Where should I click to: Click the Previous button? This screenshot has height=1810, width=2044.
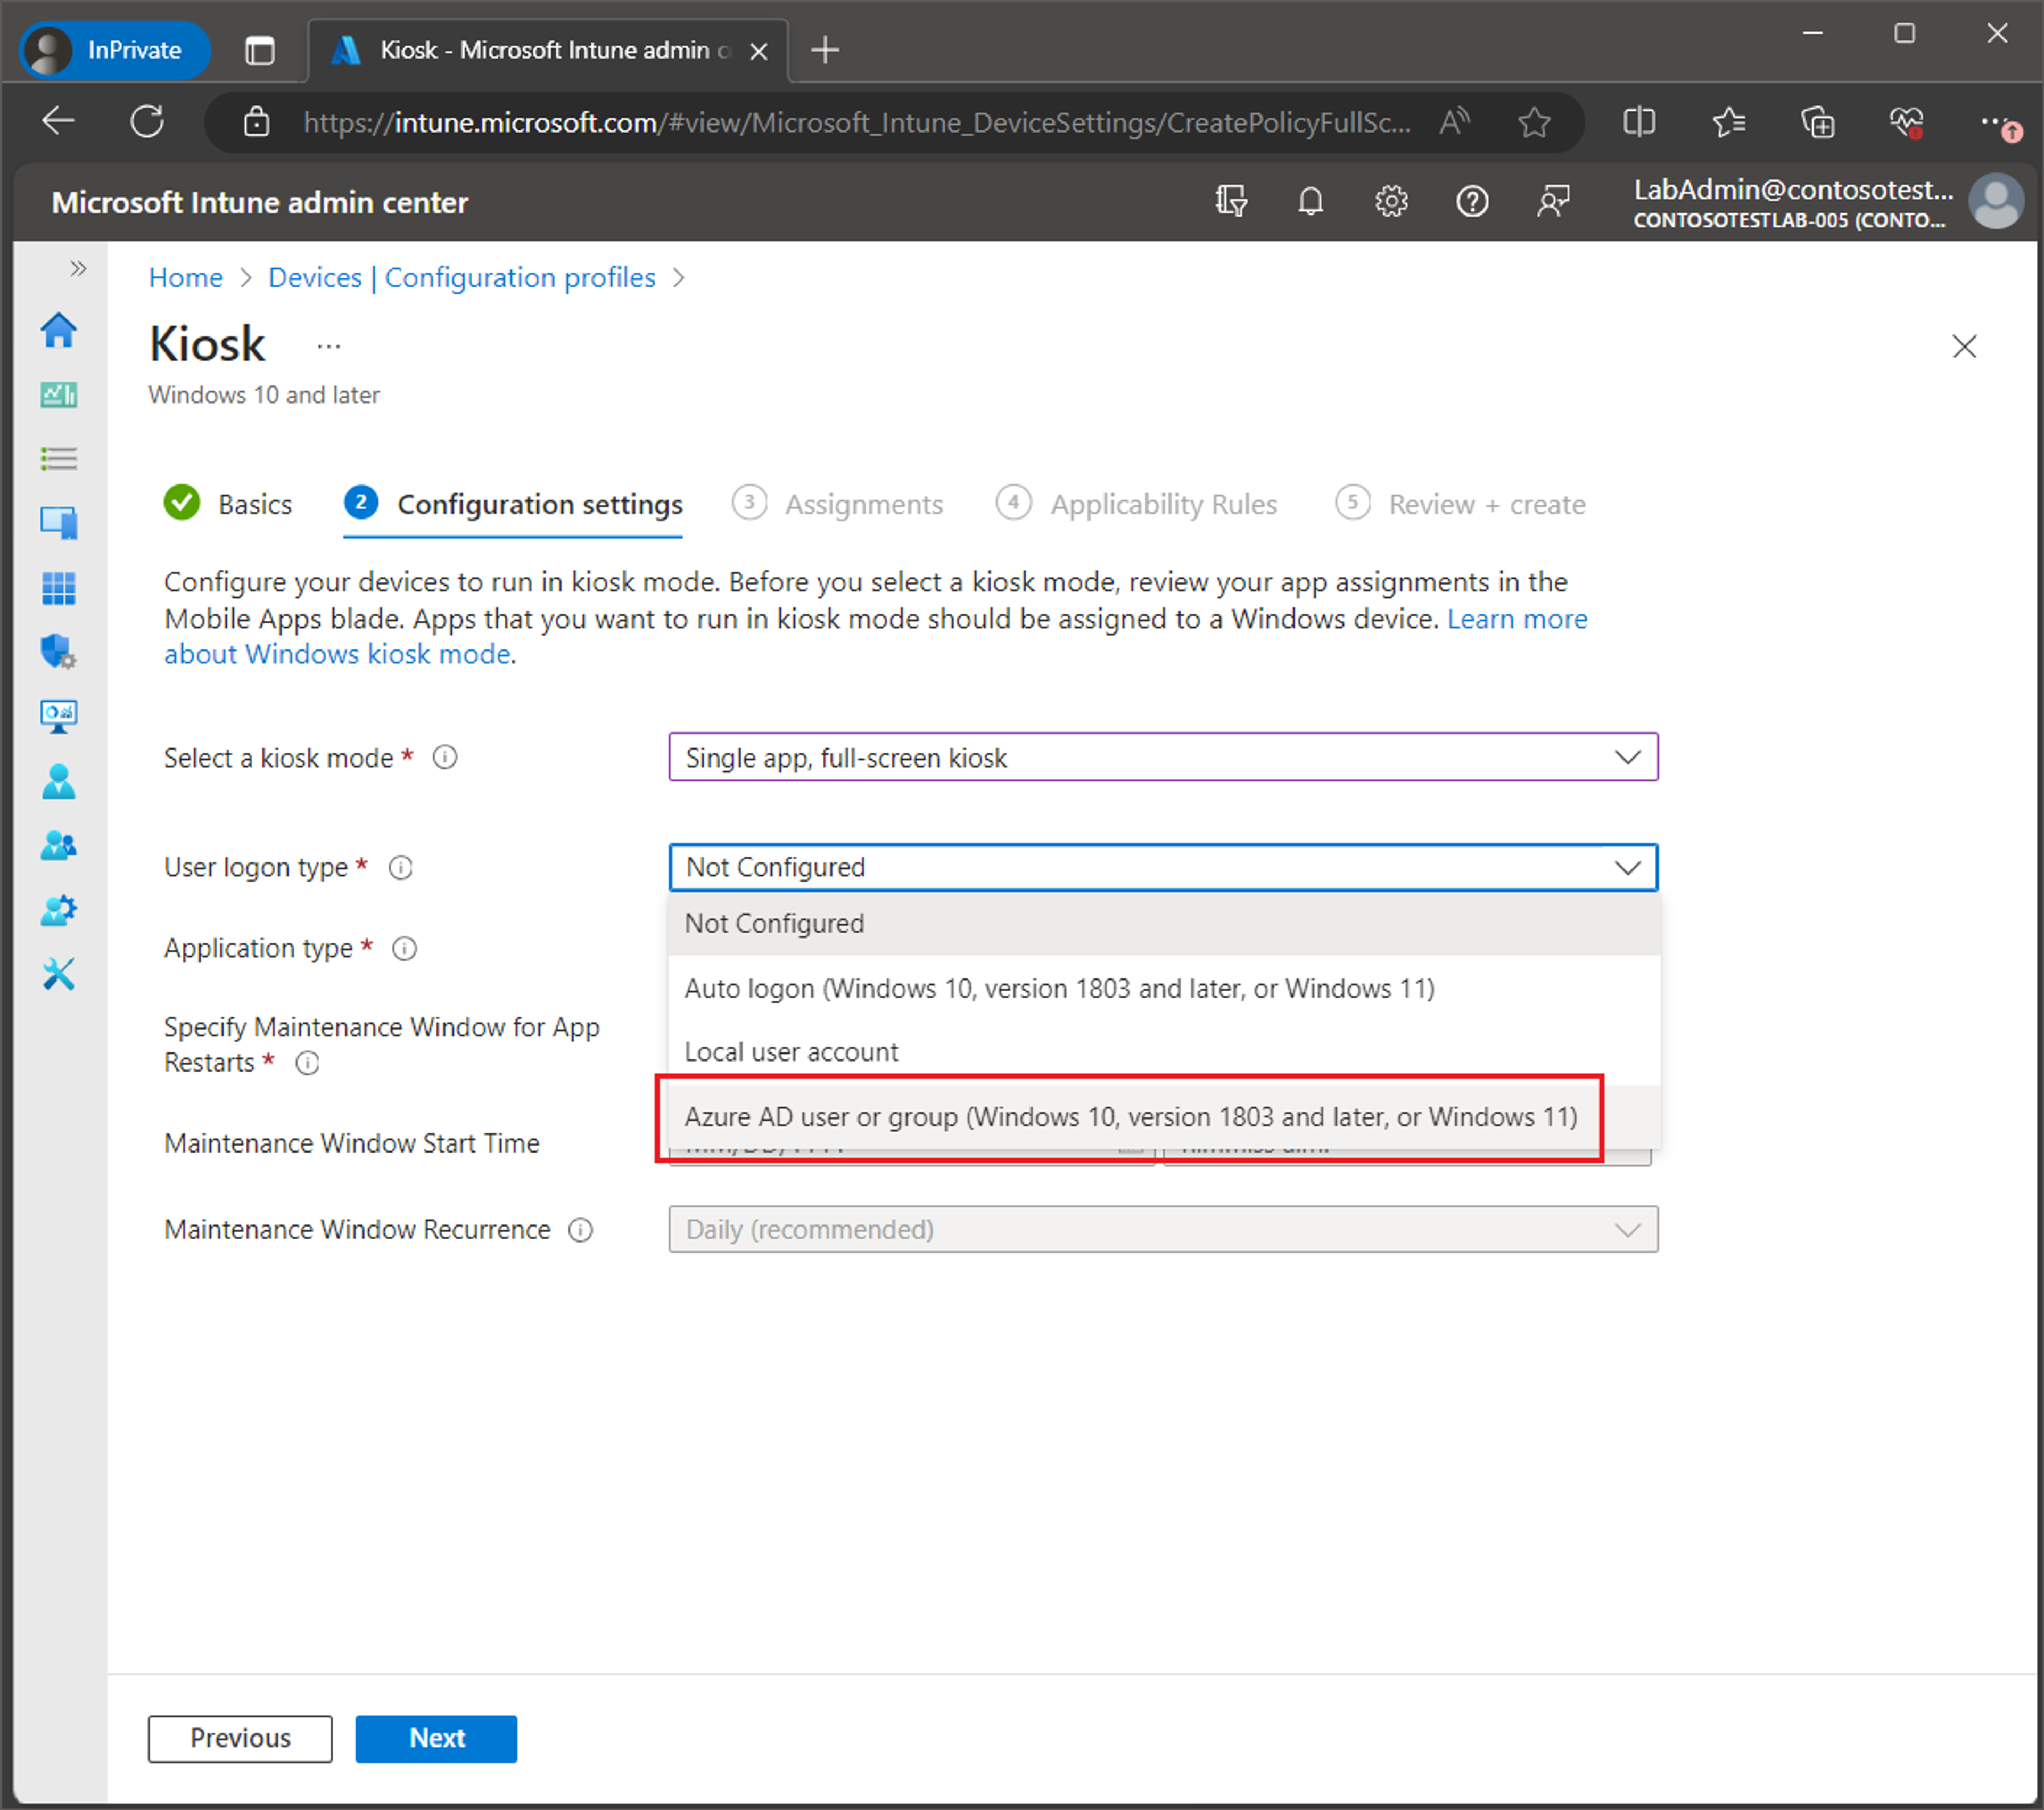pos(240,1738)
